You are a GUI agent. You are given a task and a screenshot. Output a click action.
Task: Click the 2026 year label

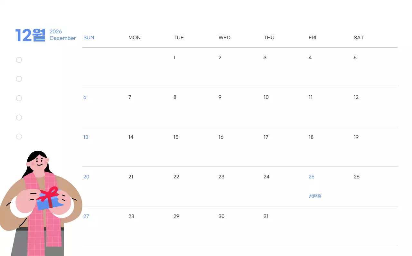[x=56, y=32]
